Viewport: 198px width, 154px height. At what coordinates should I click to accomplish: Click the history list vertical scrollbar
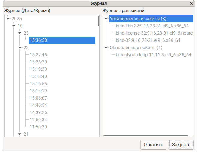tap(98, 21)
